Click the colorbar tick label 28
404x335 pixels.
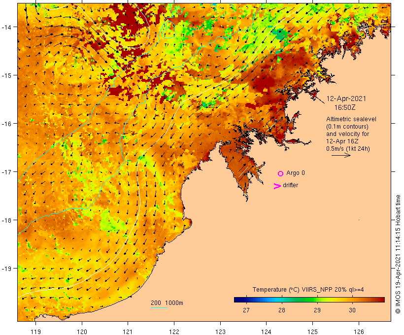point(282,310)
